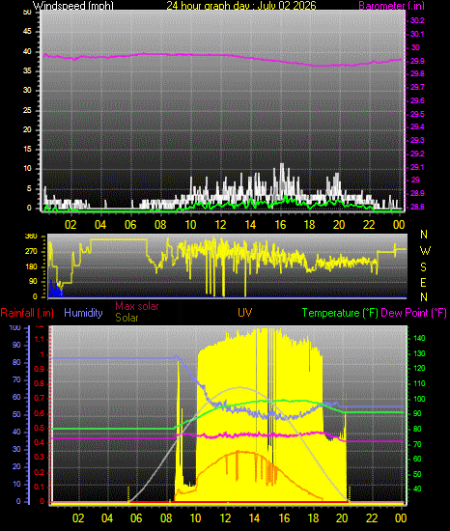Click the W compass direction label

(425, 251)
